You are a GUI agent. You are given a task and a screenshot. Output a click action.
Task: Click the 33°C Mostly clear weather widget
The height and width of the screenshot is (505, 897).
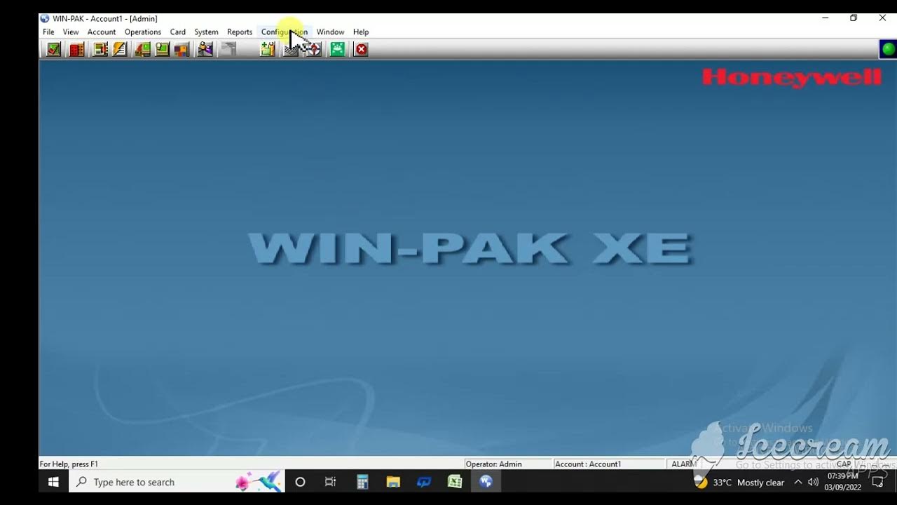coord(739,483)
